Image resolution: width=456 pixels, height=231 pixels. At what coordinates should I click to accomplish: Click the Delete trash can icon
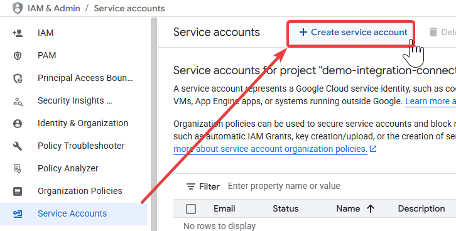[433, 32]
